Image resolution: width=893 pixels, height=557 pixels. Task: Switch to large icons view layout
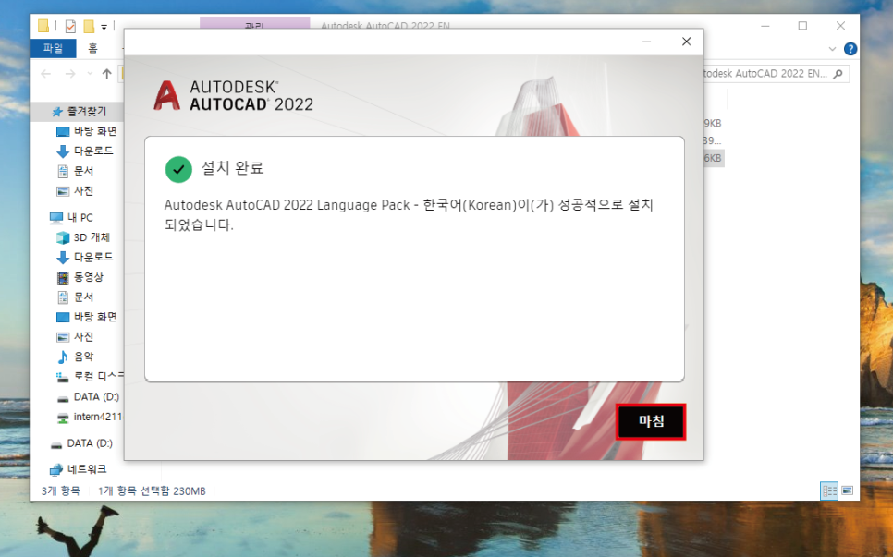[848, 490]
